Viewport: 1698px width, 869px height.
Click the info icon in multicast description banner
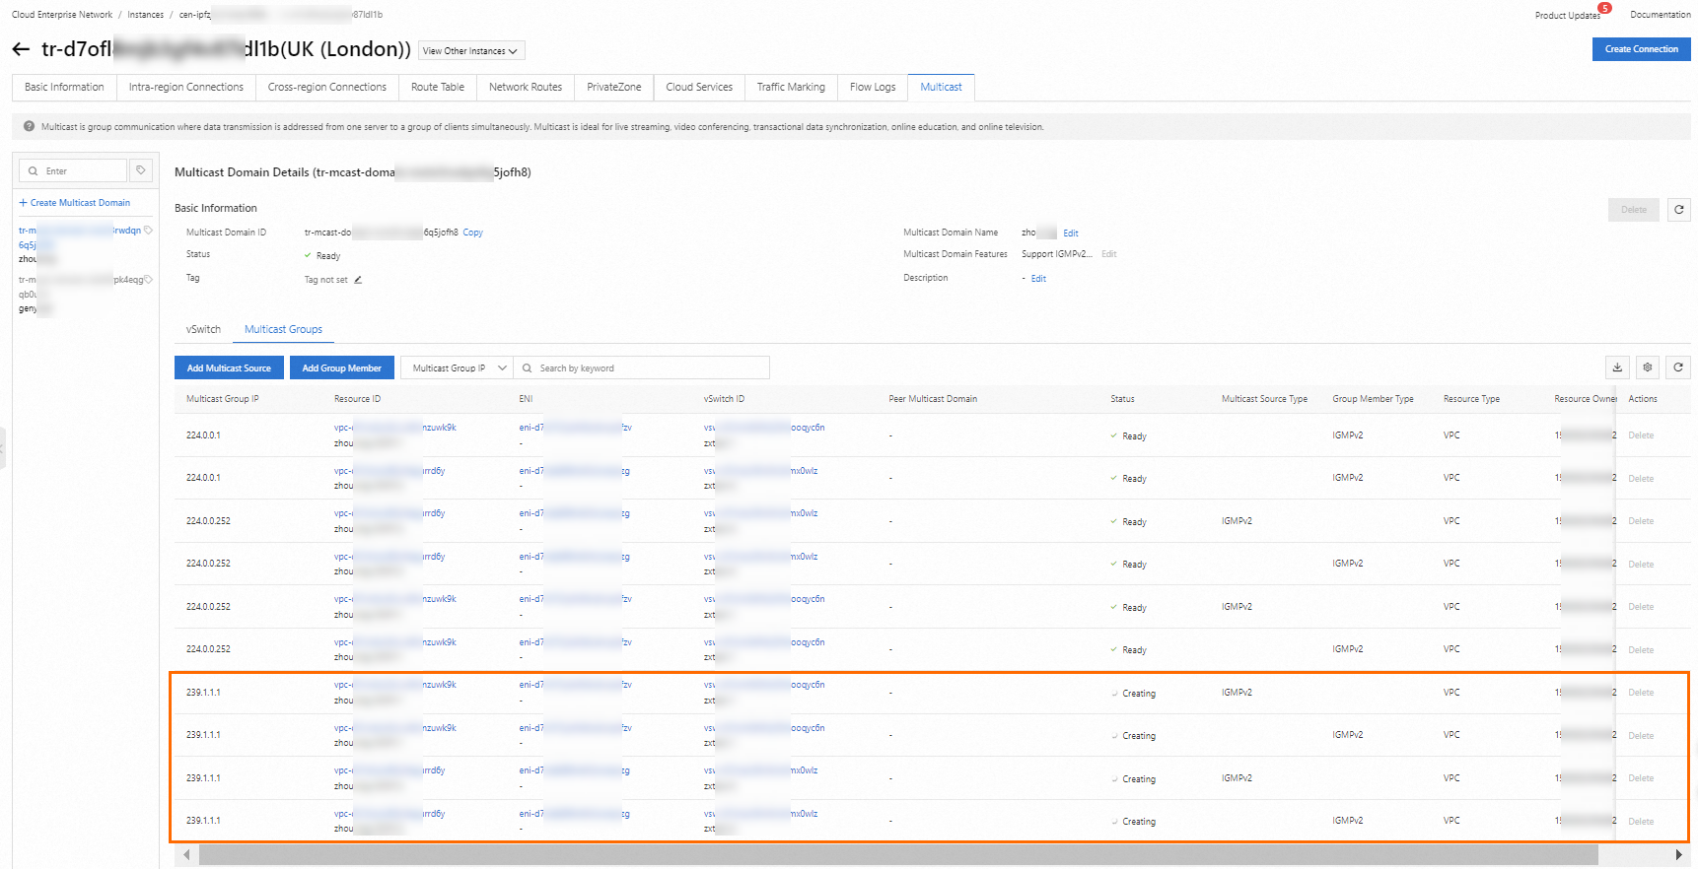(x=29, y=127)
